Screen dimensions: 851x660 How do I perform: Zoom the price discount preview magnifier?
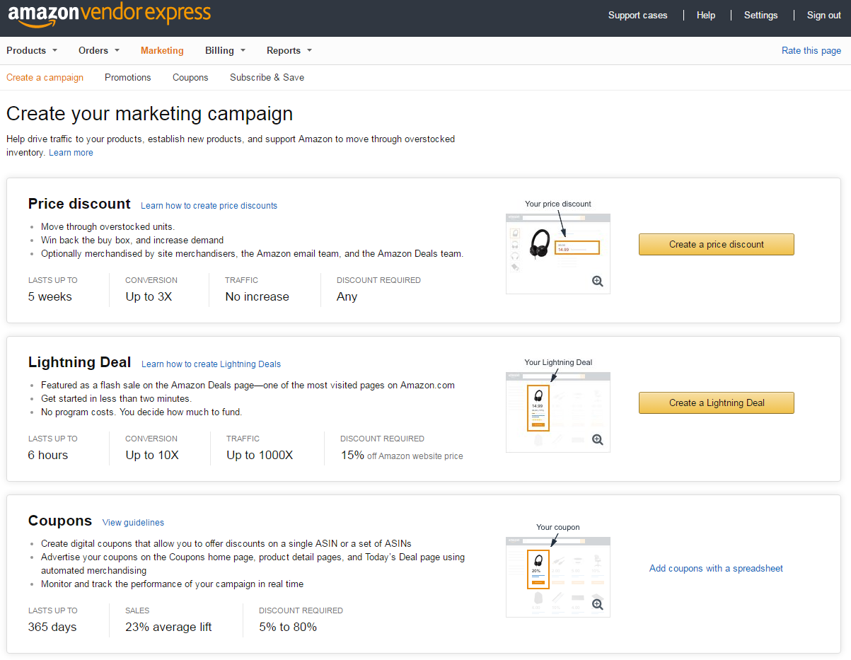click(x=598, y=282)
